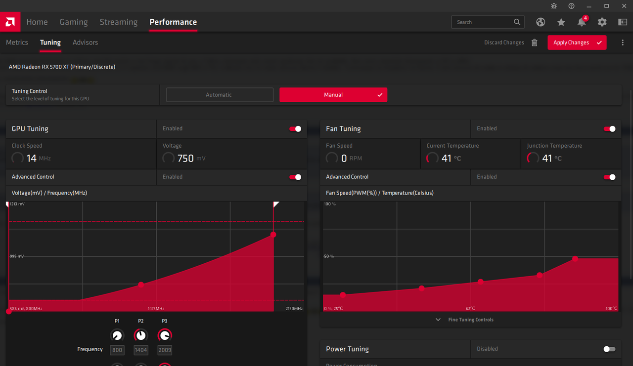The height and width of the screenshot is (366, 633).
Task: Select Manual tuning control
Action: click(333, 95)
